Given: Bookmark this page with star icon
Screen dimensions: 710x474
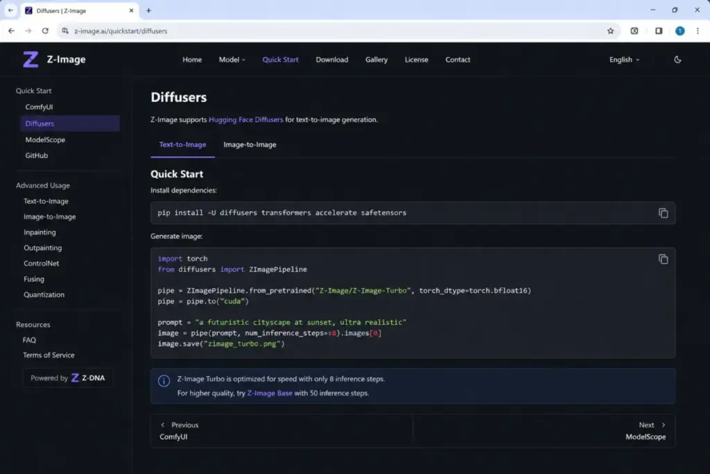Looking at the screenshot, I should pos(610,31).
